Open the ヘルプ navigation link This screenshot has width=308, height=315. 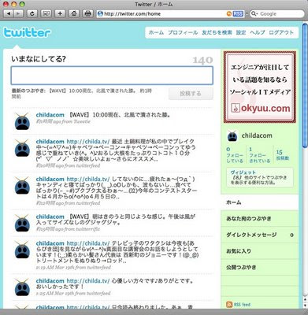(258, 32)
